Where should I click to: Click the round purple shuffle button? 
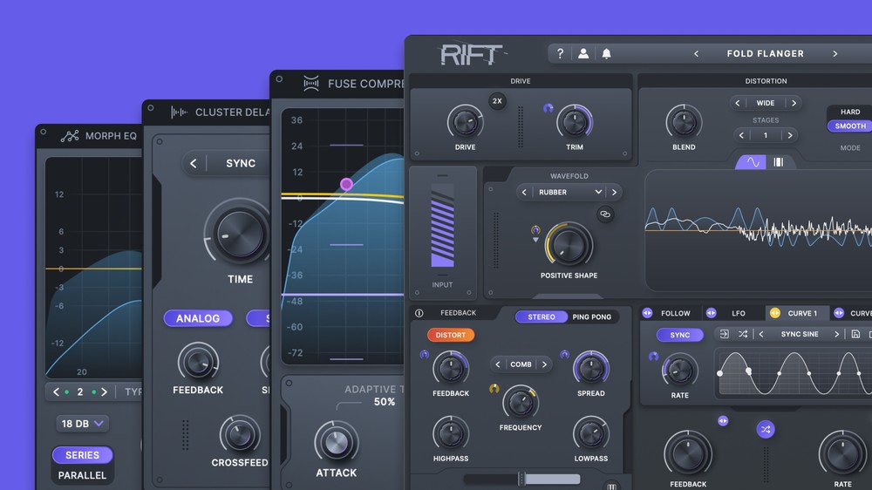765,429
